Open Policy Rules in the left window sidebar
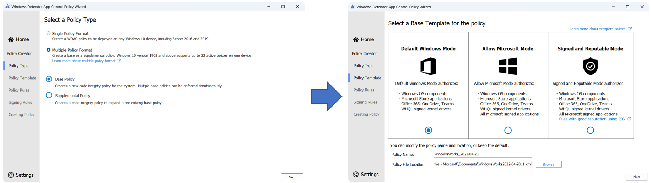 coord(19,90)
